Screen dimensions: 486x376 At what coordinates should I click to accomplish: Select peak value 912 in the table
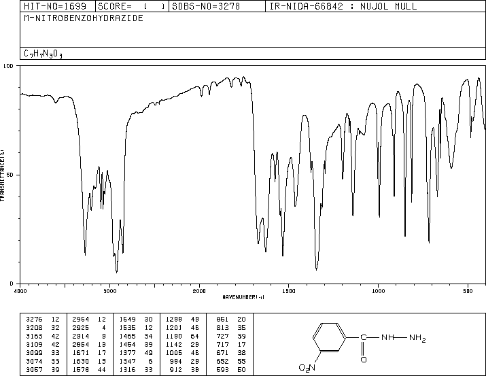(x=176, y=369)
